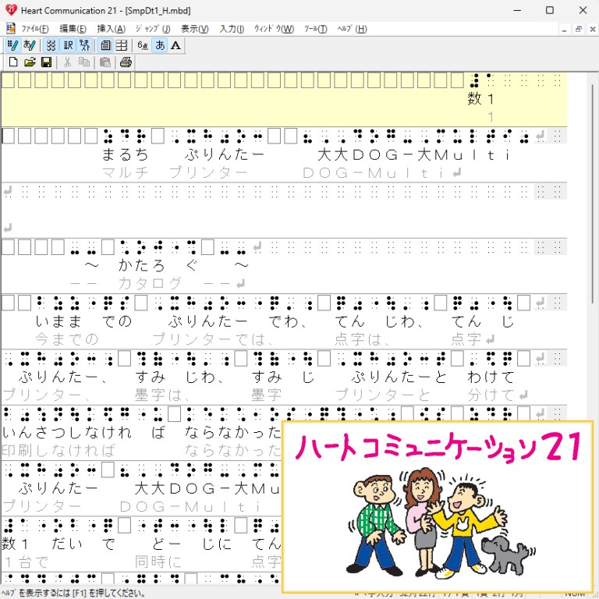Screen dimensions: 599x599
Task: Click the grey カタログ translation text
Action: (x=150, y=283)
